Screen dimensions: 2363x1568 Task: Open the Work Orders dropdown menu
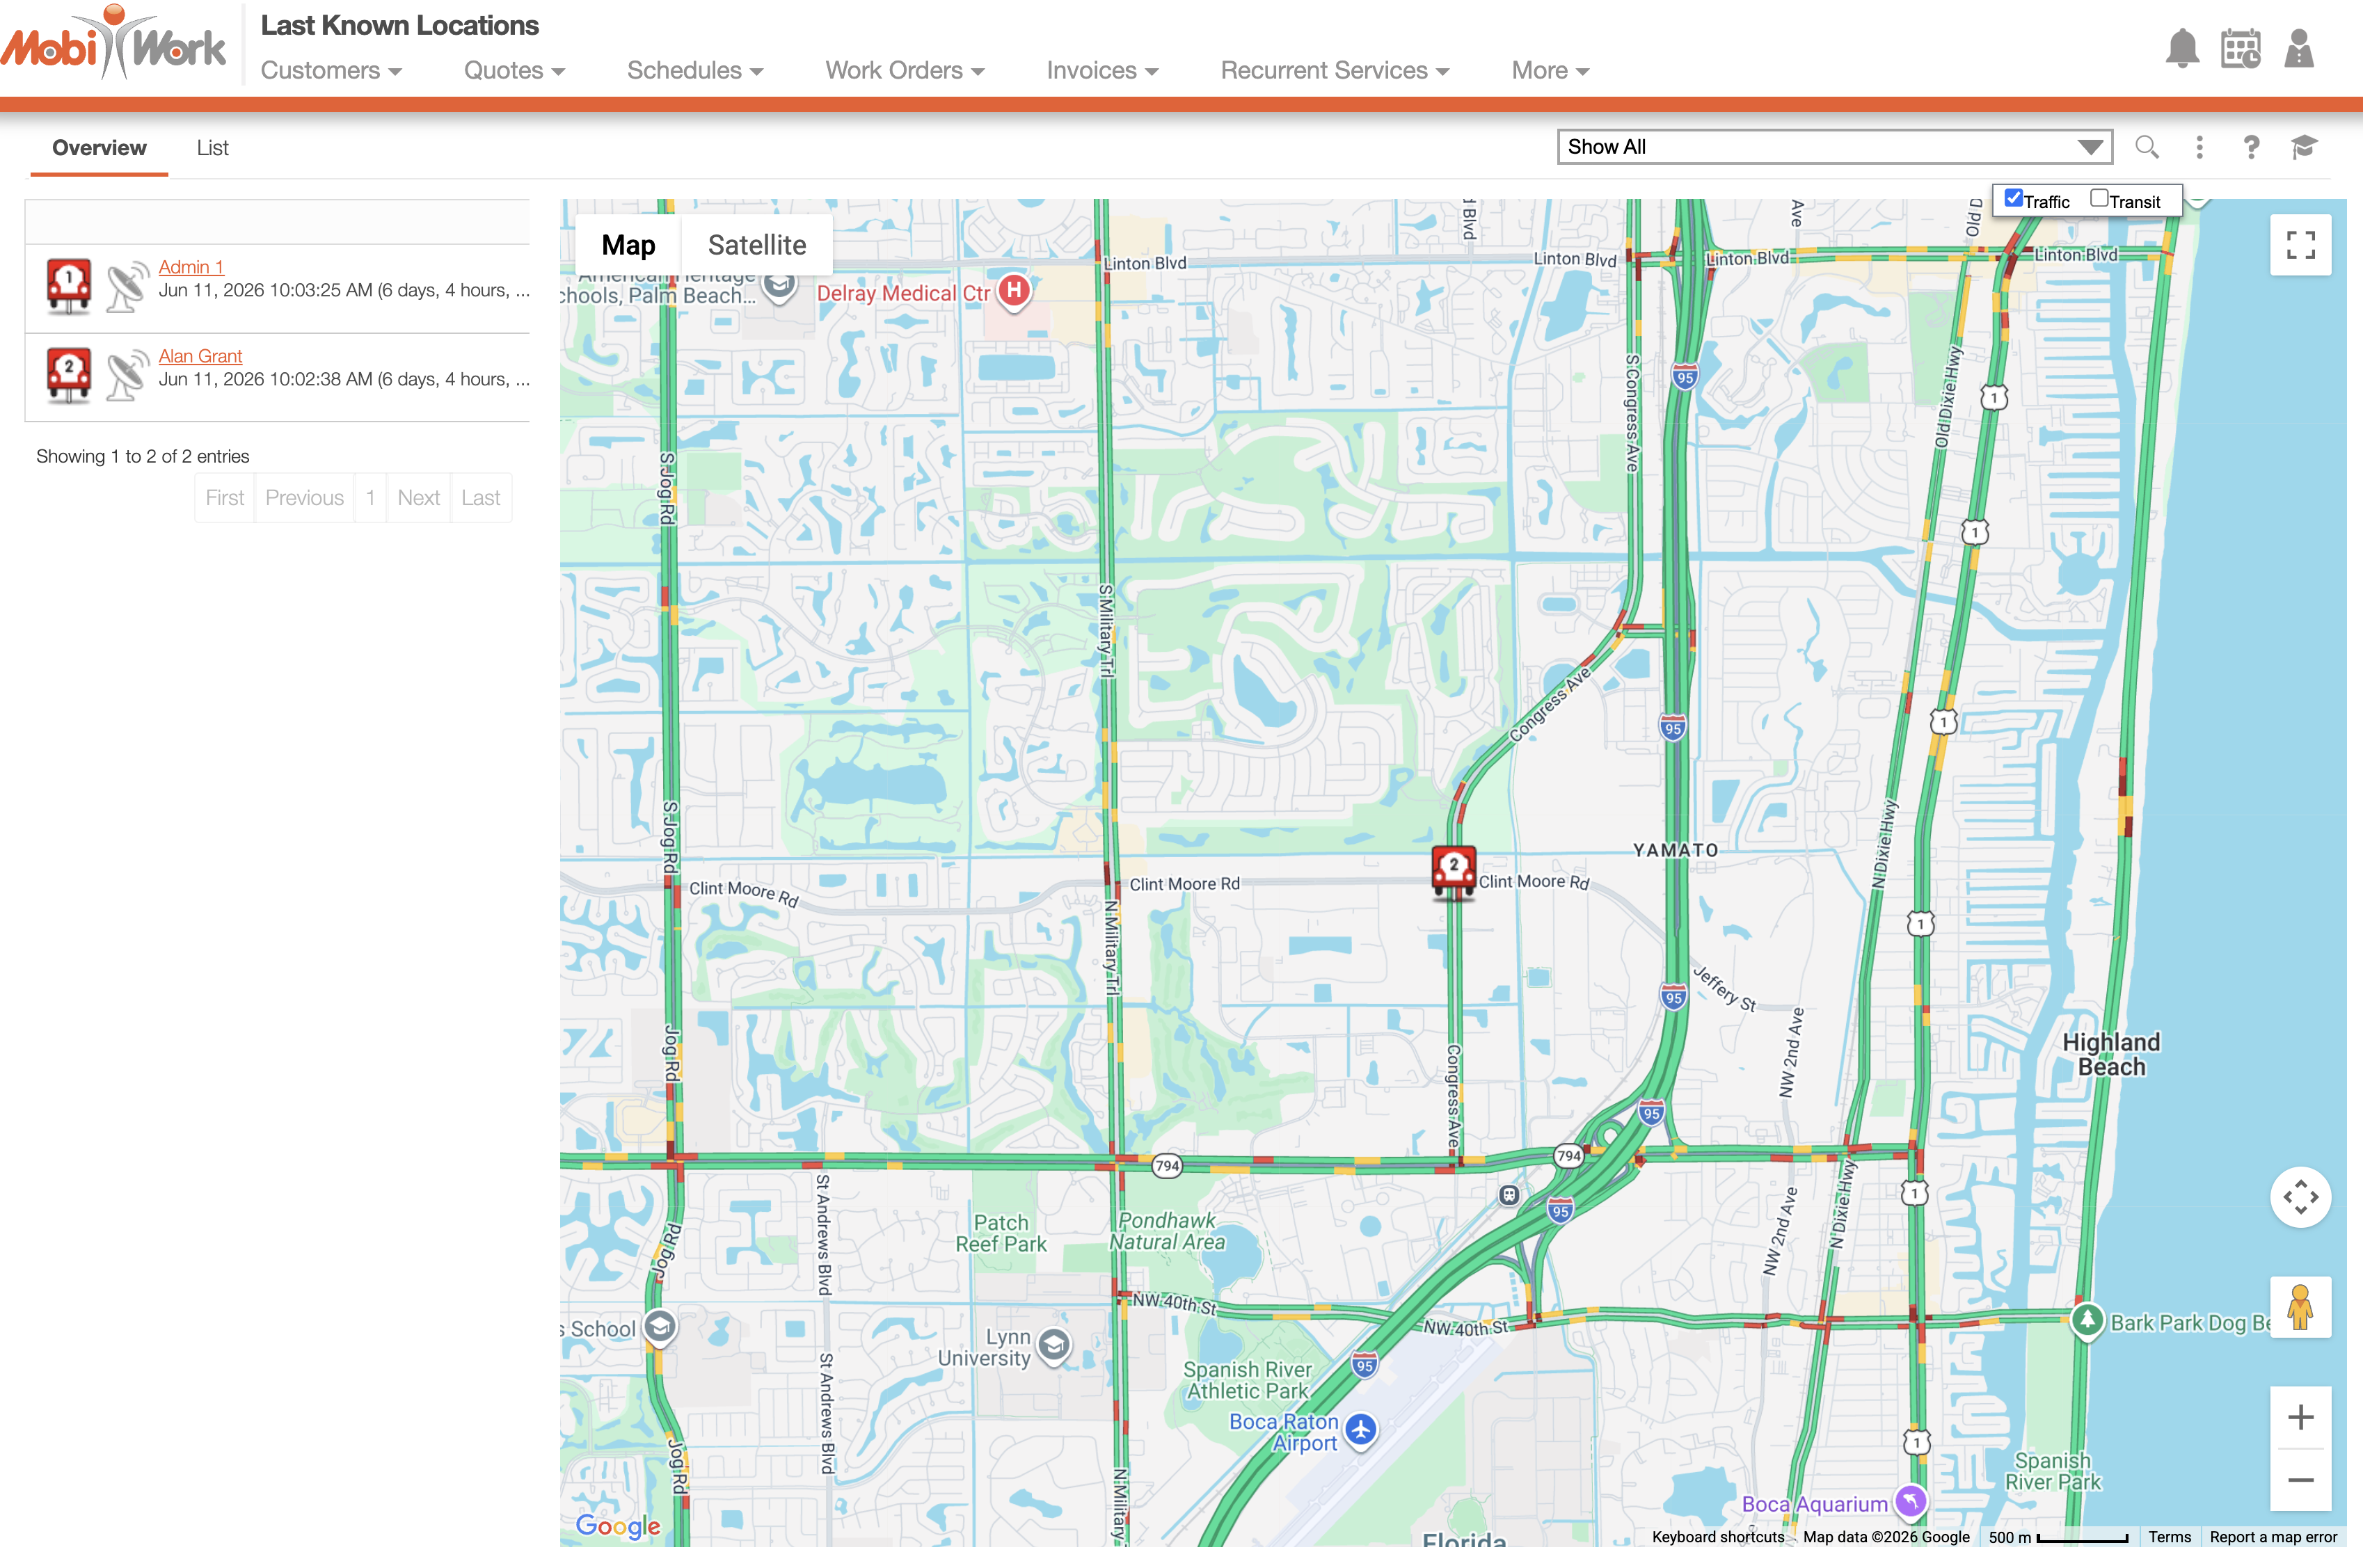coord(905,70)
